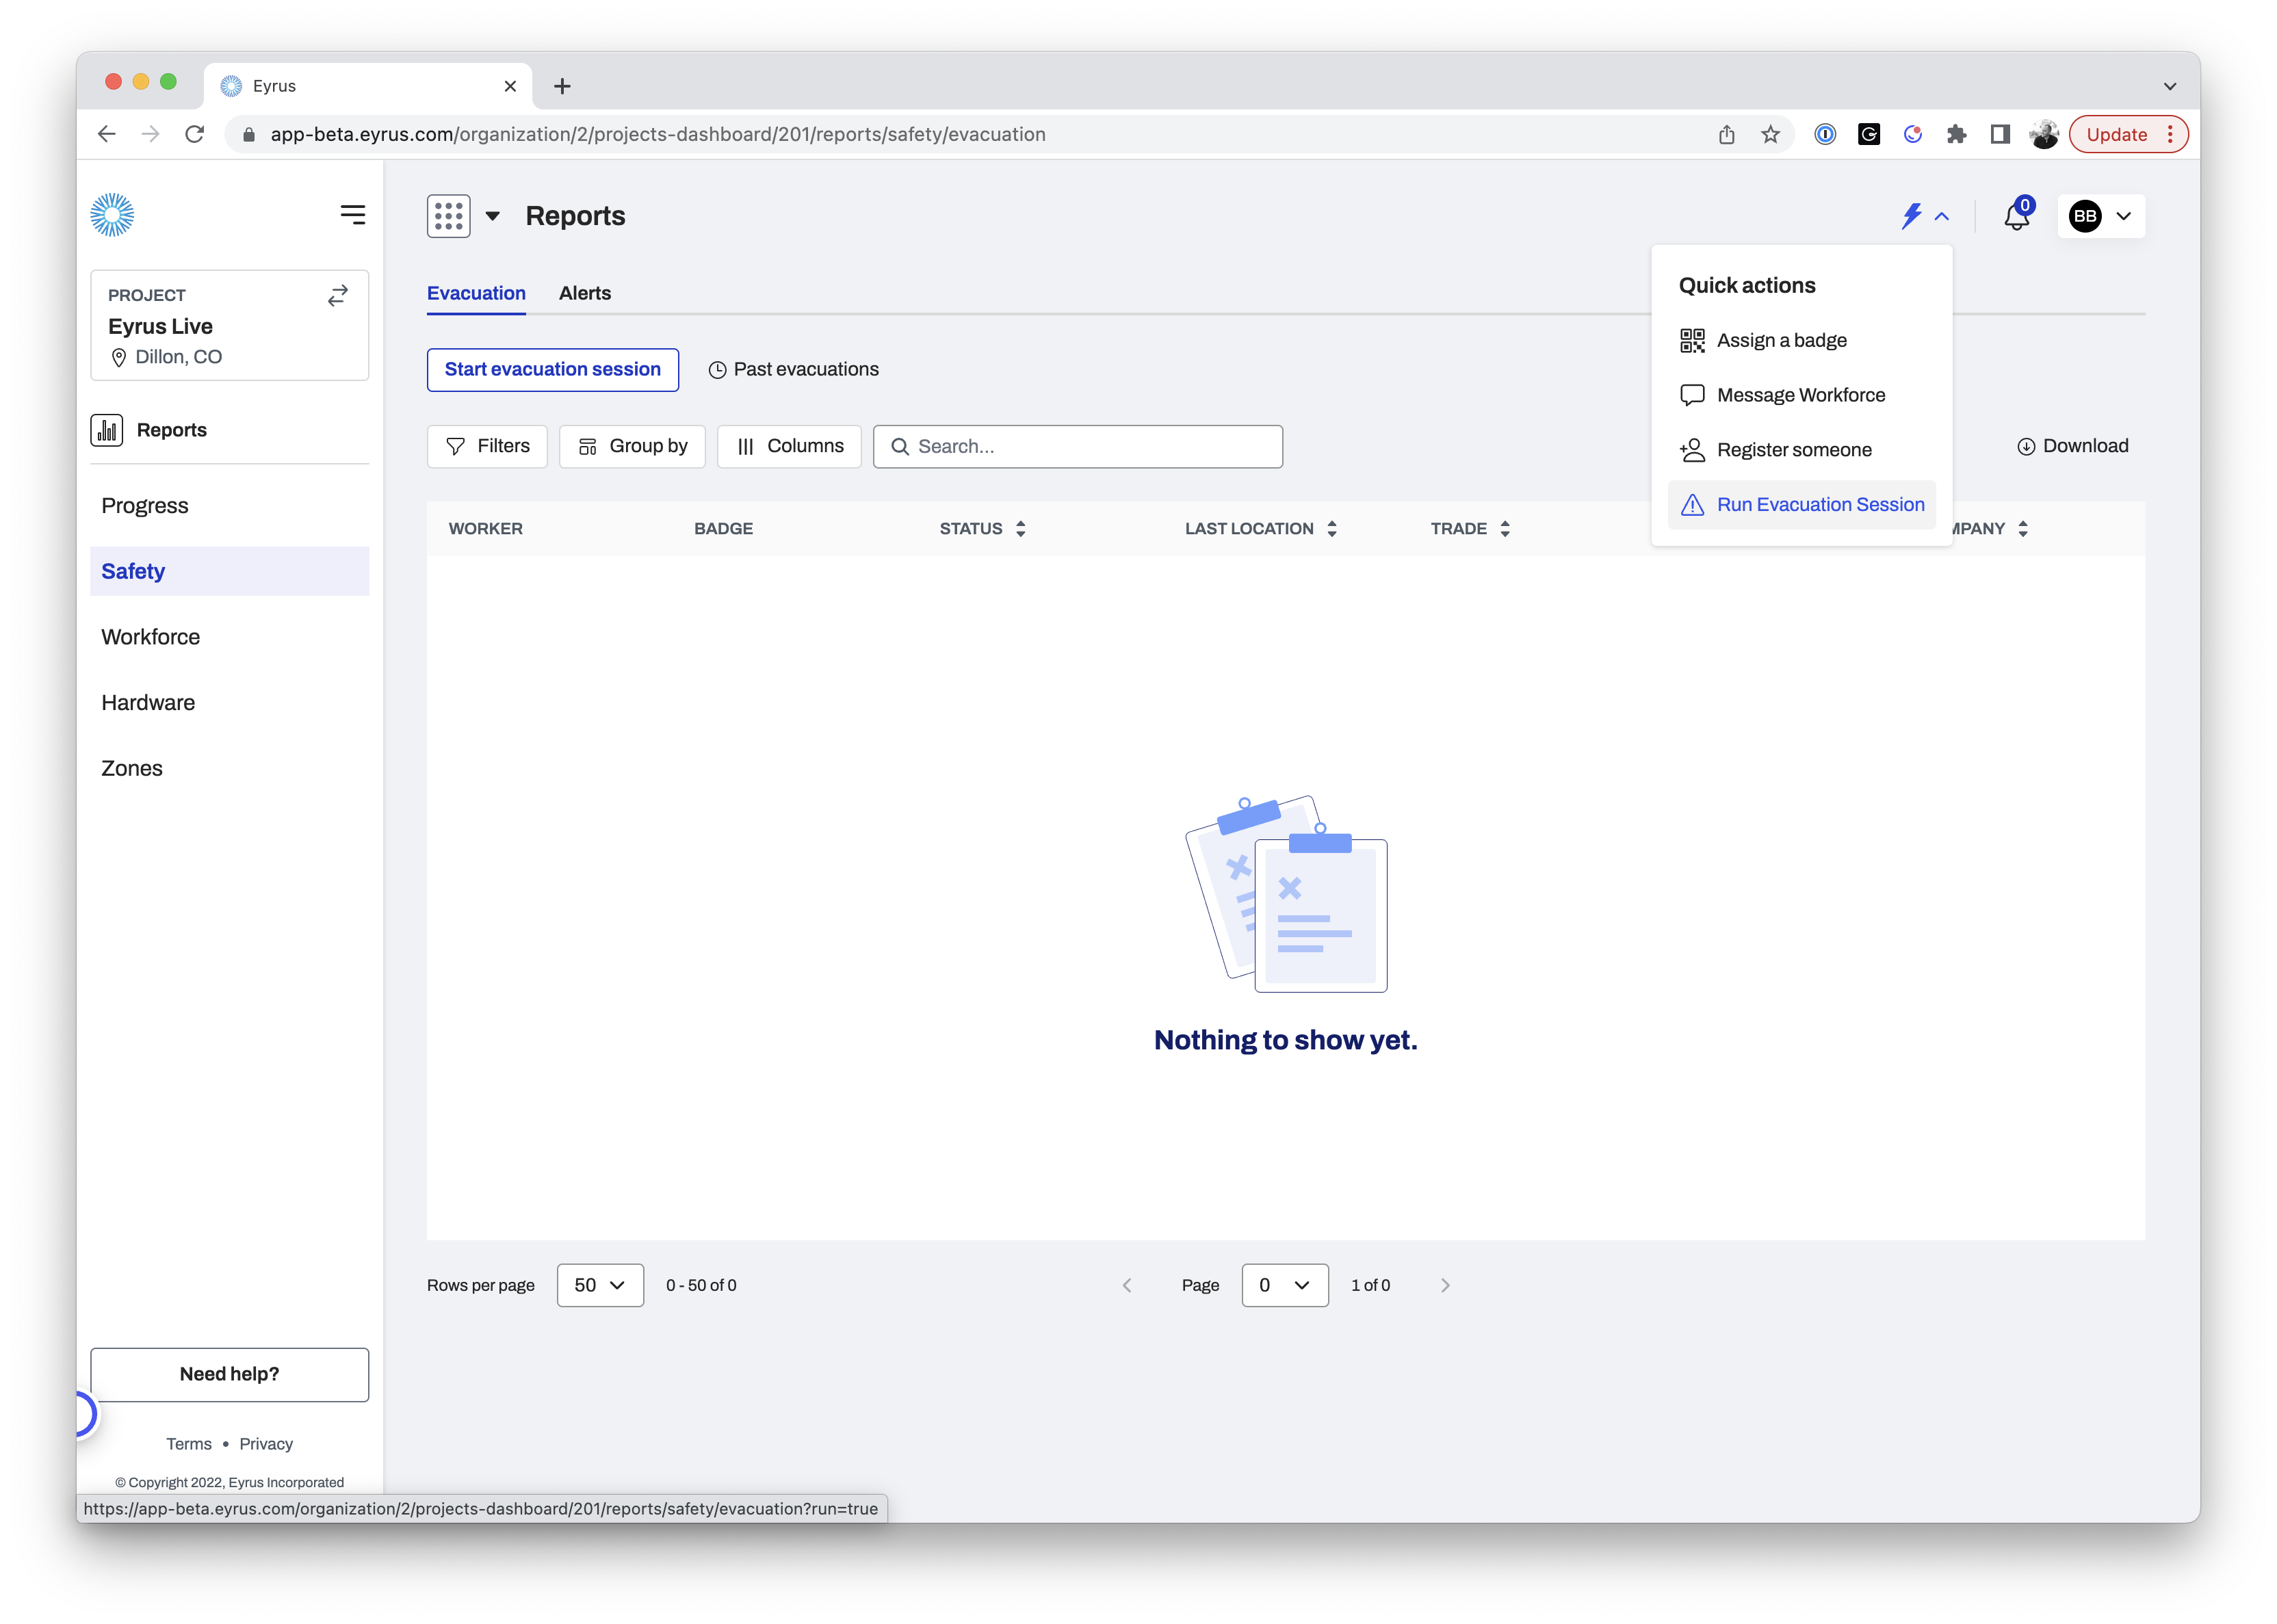Switch to the Alerts tab
The image size is (2277, 1624).
point(585,293)
